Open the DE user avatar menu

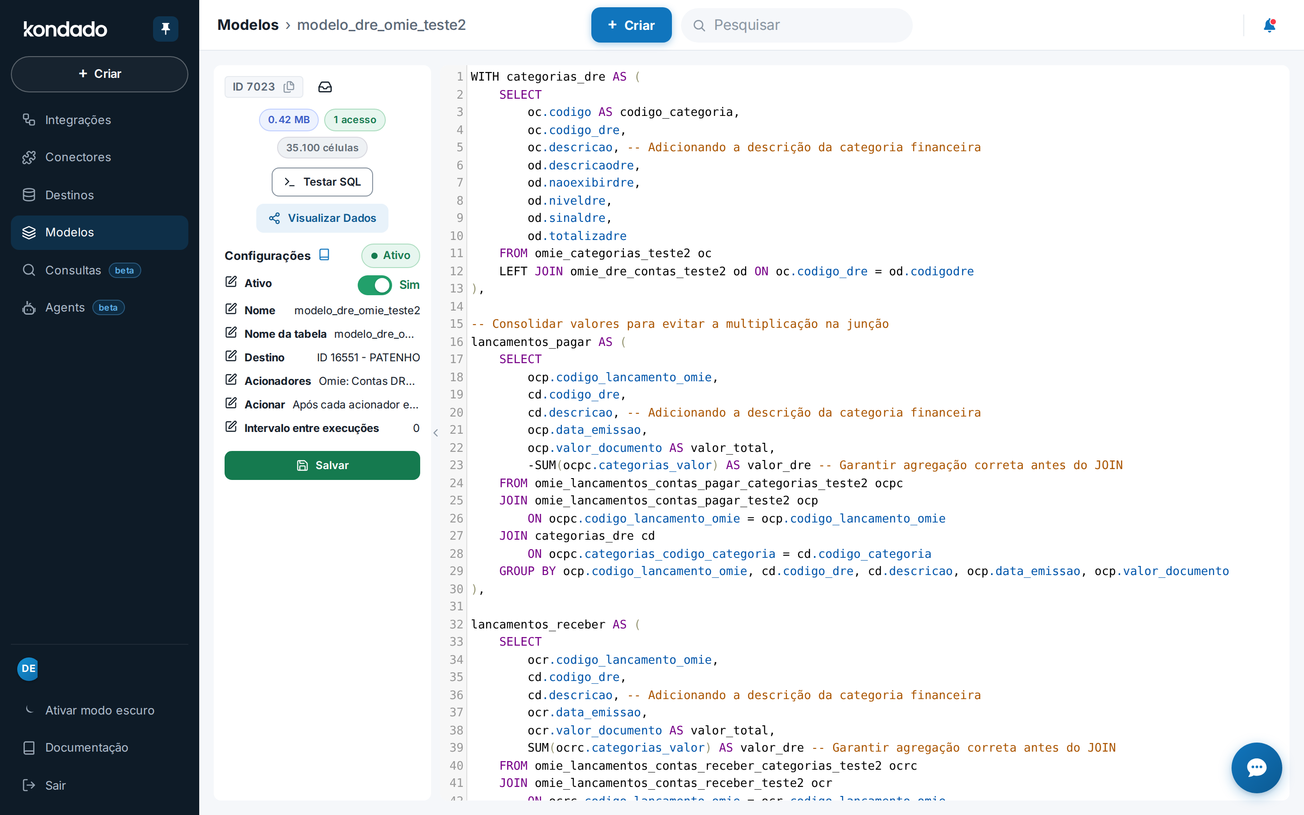(29, 668)
